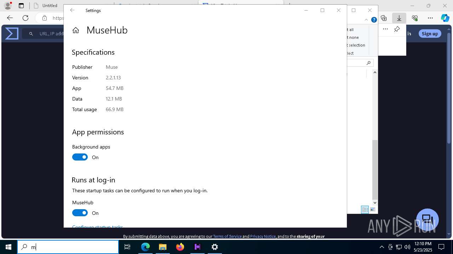Maximize the Settings window

[x=322, y=10]
